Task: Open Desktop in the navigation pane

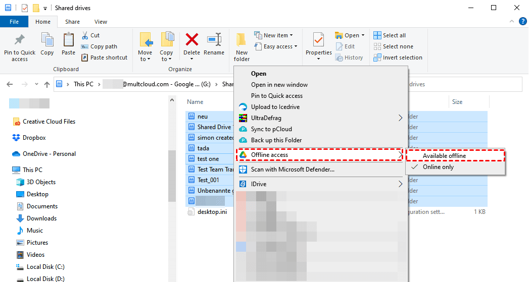Action: 32,194
